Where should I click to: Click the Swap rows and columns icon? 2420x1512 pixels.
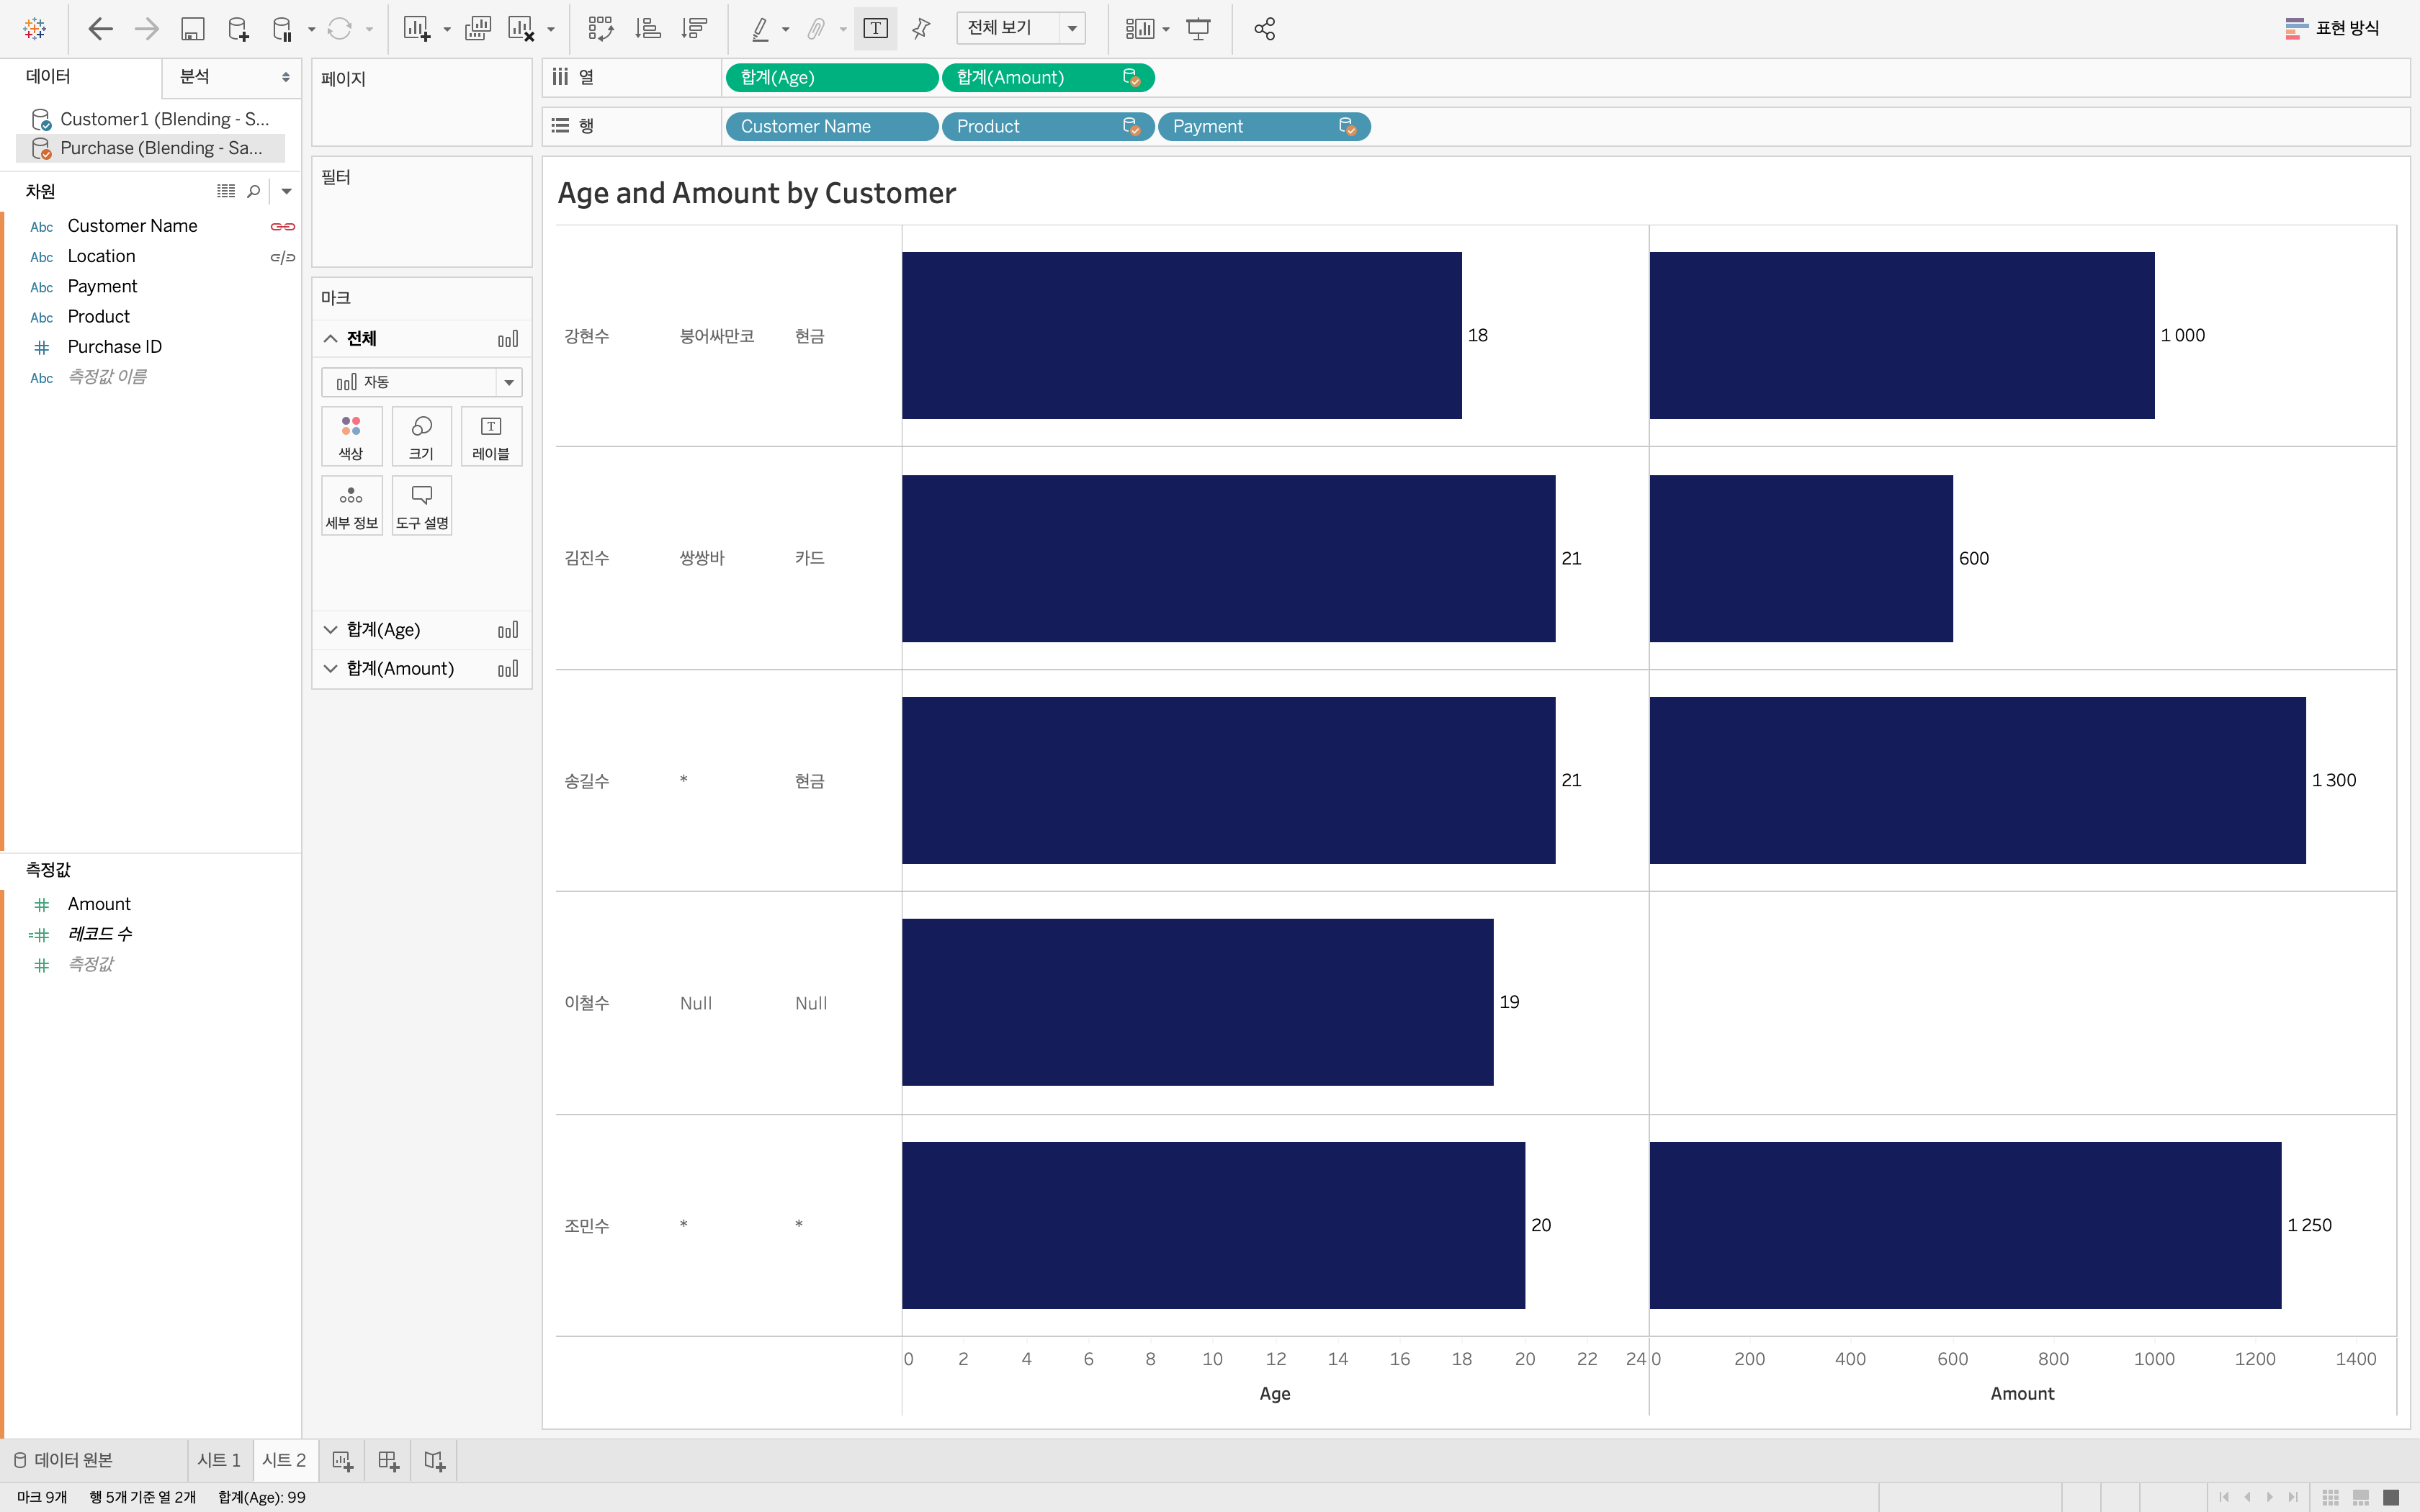coord(600,29)
